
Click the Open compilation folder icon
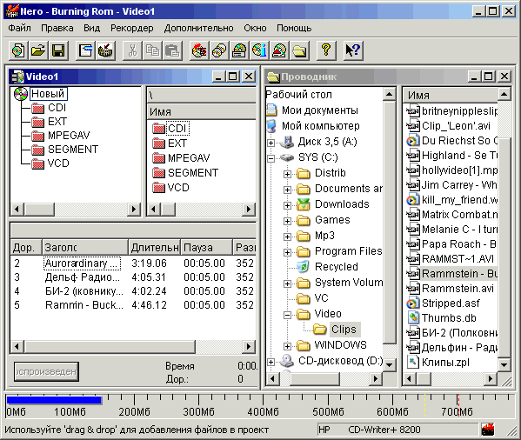38,50
